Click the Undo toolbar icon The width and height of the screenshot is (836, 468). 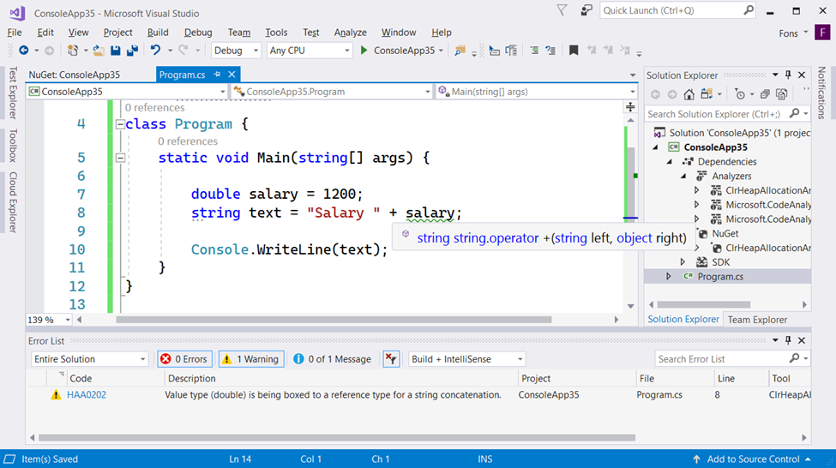(x=155, y=50)
